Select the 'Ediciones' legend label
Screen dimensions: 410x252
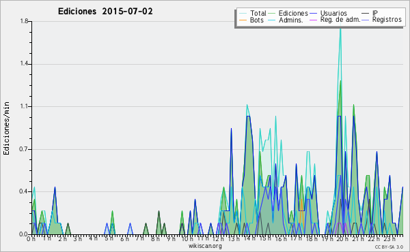(293, 13)
